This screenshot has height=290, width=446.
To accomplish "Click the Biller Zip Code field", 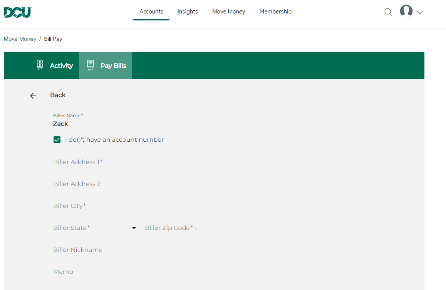I will point(168,228).
